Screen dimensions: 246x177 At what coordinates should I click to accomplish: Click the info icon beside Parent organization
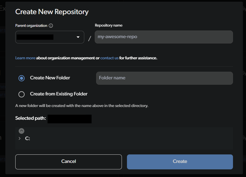[x=51, y=25]
